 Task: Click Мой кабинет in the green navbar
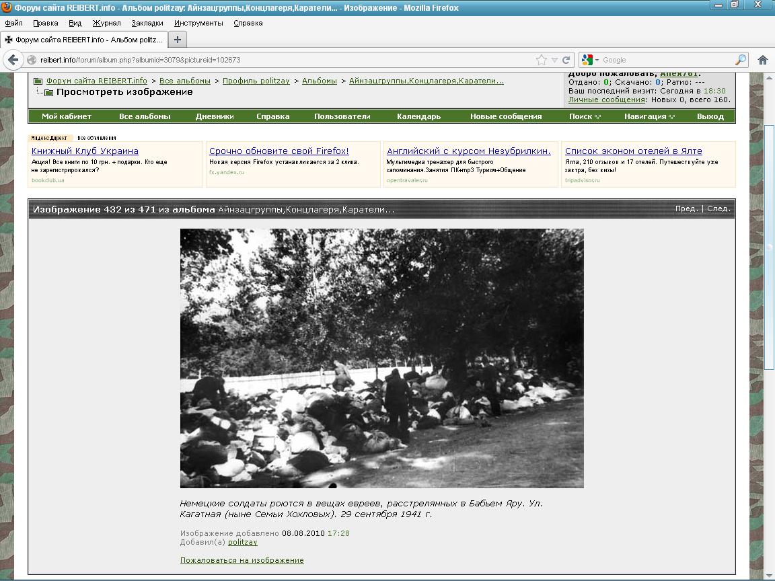pyautogui.click(x=67, y=116)
